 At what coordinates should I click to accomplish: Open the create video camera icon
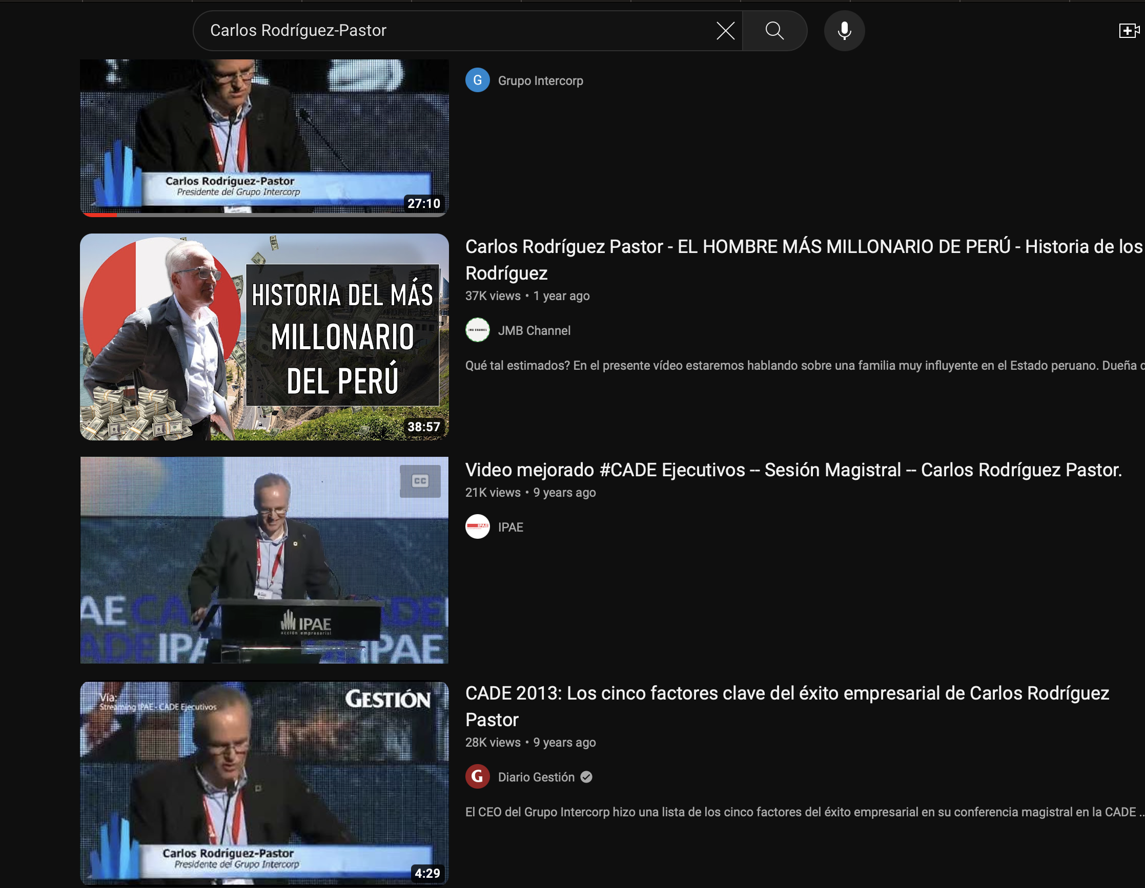pyautogui.click(x=1129, y=31)
